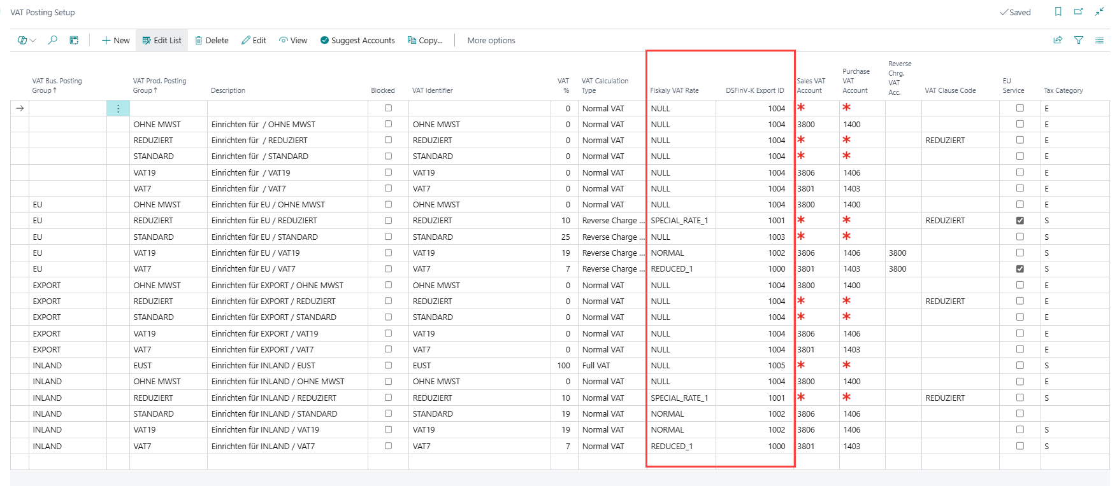Click Fiskaly VAT Rate cell for INLAND / EUST

pyautogui.click(x=681, y=366)
